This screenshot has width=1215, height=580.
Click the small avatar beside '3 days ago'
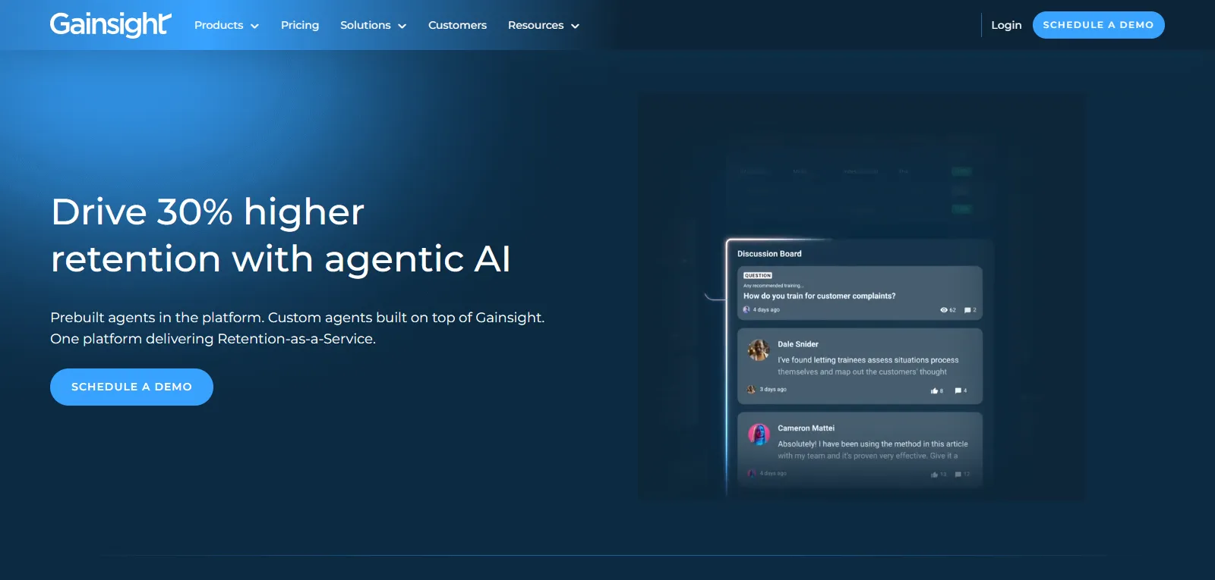(751, 390)
